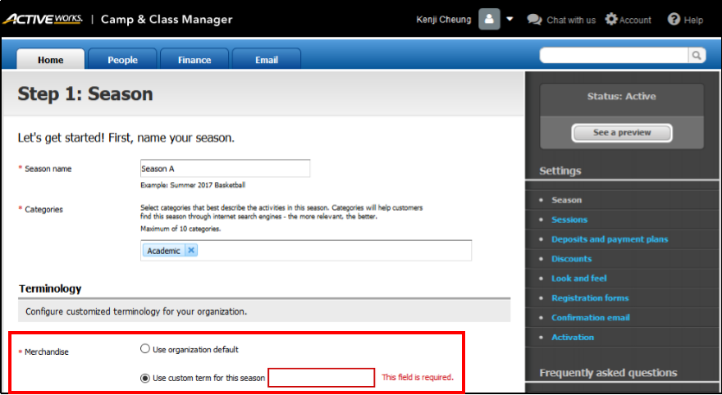Switch to the People tab
Image resolution: width=722 pixels, height=395 pixels.
(x=122, y=60)
